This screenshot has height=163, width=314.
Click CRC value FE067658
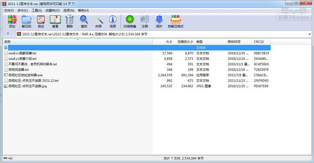[261, 86]
